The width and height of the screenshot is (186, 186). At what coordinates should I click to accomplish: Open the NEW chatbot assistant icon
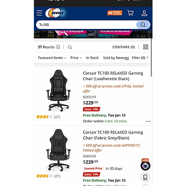pyautogui.click(x=145, y=165)
